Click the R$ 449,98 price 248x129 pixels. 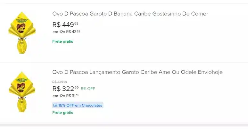65,24
